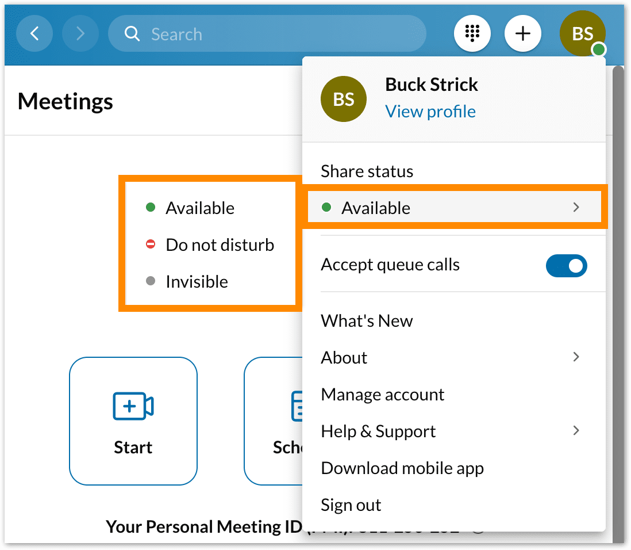Click the magnifier icon in search bar
Image resolution: width=631 pixels, height=550 pixels.
132,34
